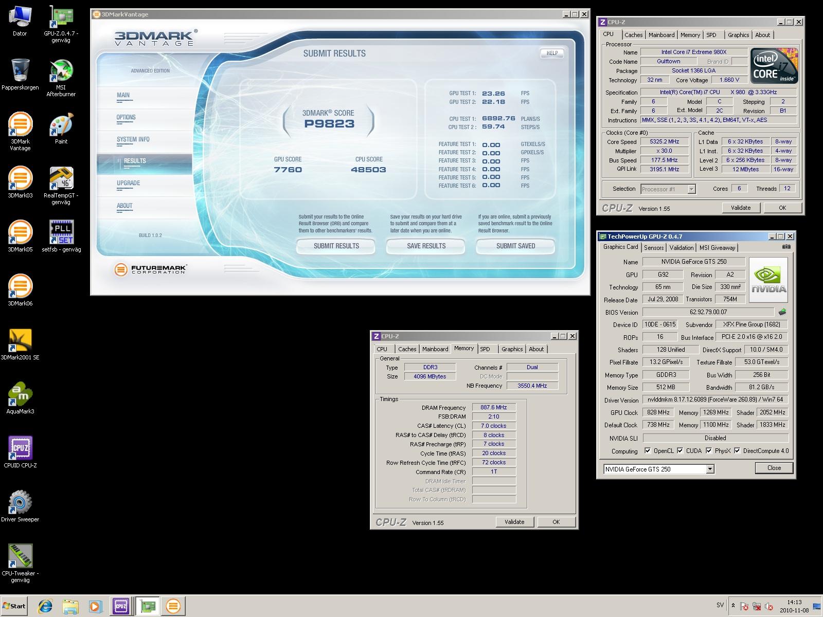Toggle PhysX checkbox in GPU-Z
Viewport: 823px width, 617px height.
709,451
